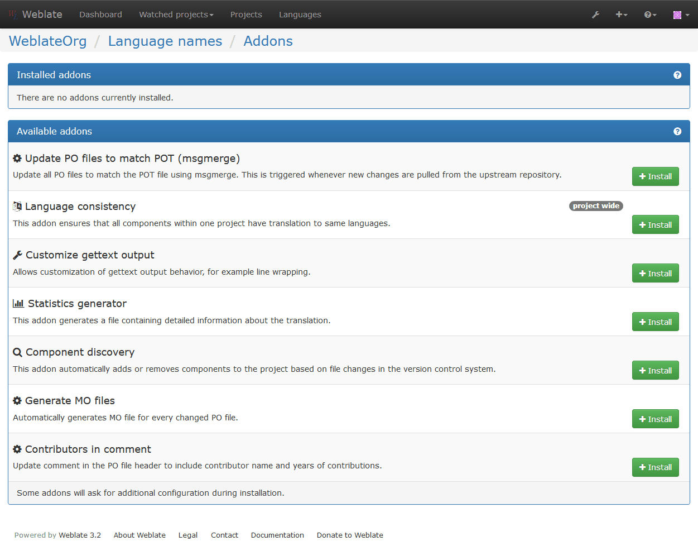
Task: Navigate to Language names breadcrumb
Action: tap(165, 41)
